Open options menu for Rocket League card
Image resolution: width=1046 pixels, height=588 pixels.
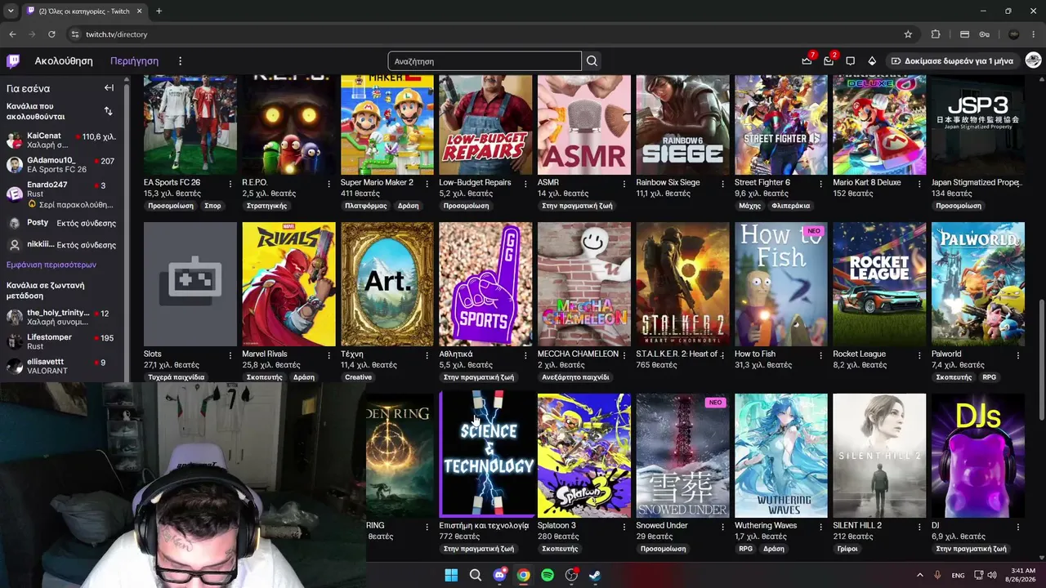(x=919, y=355)
